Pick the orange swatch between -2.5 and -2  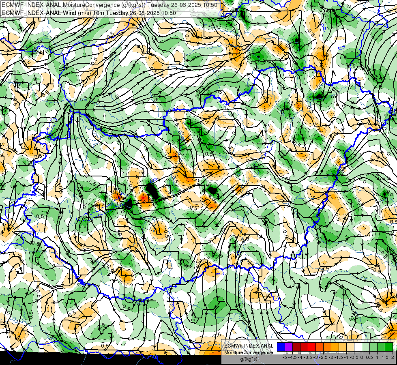[x=327, y=347]
